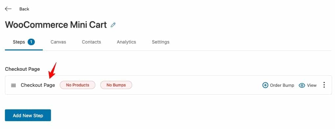This screenshot has width=335, height=129.
Task: Click the No Bumps badge
Action: [116, 85]
